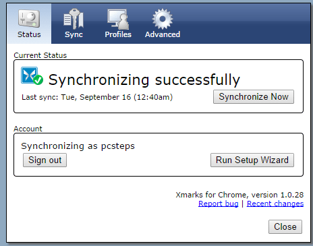Follow the Report bug link
The height and width of the screenshot is (246, 313).
219,204
